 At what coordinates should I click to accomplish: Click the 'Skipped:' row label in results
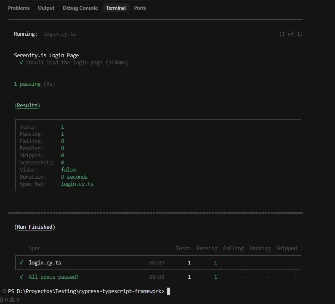[x=32, y=156]
